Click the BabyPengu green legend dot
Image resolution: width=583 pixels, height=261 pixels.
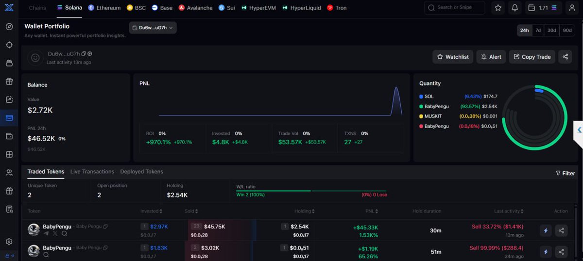pyautogui.click(x=421, y=106)
